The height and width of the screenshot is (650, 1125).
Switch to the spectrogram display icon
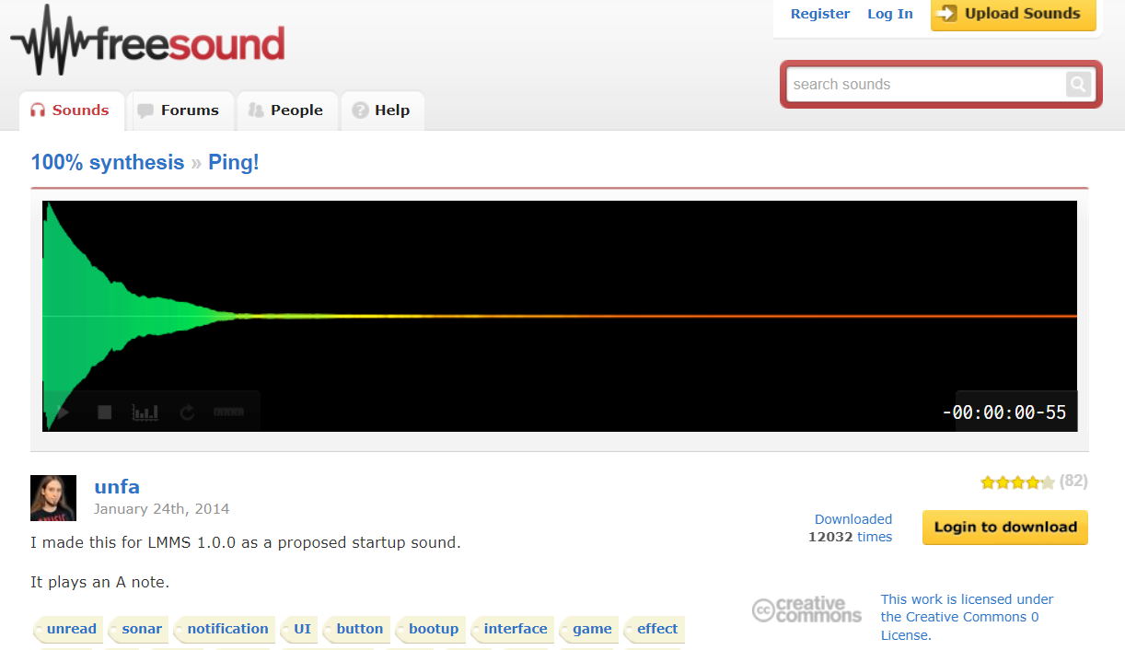(x=145, y=412)
